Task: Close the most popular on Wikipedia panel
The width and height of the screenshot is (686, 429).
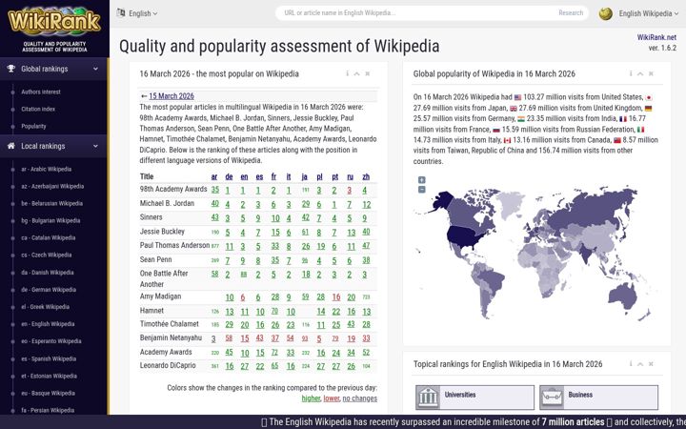Action: point(368,73)
